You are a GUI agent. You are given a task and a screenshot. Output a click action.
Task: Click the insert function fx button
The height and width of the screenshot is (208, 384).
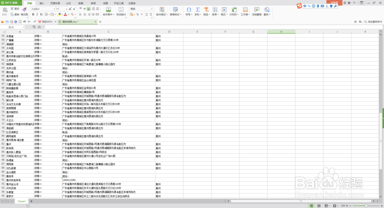pos(40,27)
